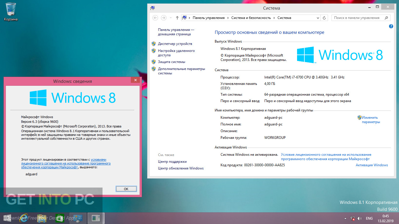Screen dimensions: 399x224
Task: Expand the arrow after the address bar computer icon
Action: [x=190, y=18]
